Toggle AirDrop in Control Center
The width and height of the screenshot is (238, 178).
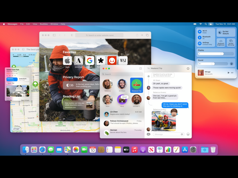pos(200,43)
